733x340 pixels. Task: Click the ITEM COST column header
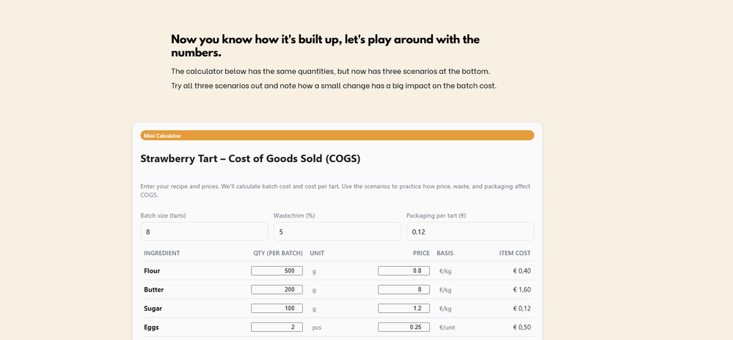click(514, 254)
